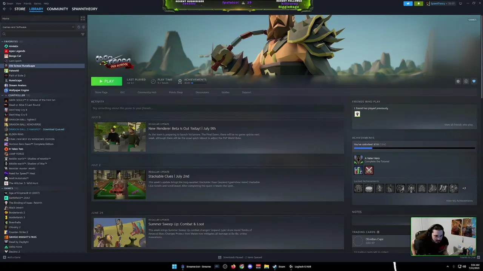The image size is (483, 271).
Task: Click View My Achievements link
Action: 459,201
